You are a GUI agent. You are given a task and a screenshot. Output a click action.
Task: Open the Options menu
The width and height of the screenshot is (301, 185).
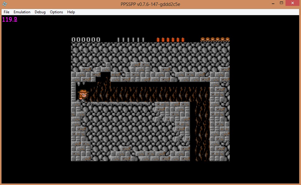(x=56, y=12)
